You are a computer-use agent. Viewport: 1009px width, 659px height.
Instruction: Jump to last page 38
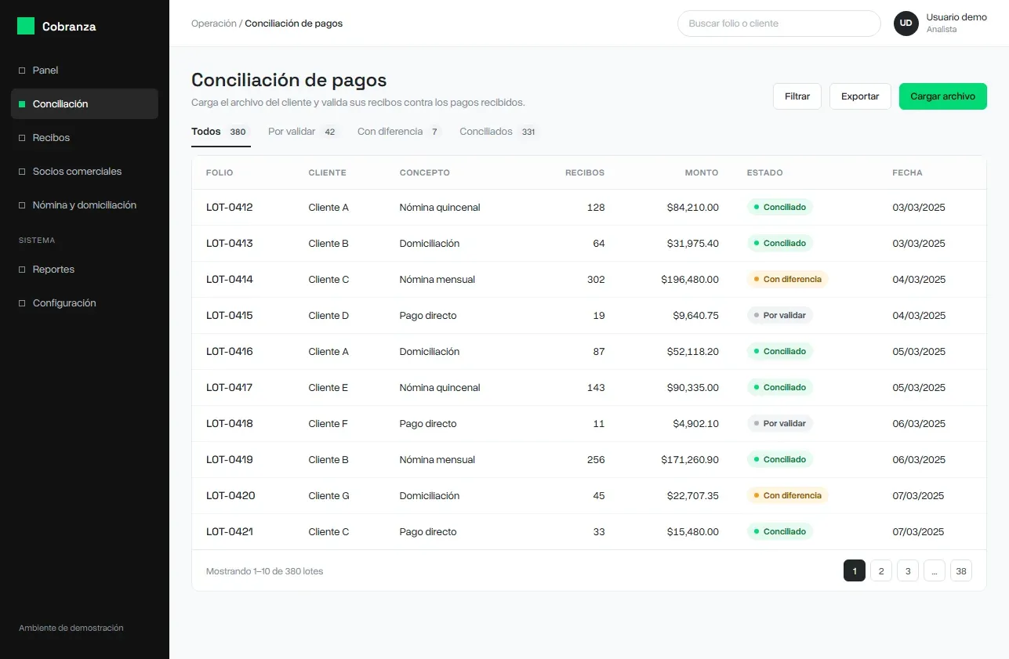click(x=961, y=571)
